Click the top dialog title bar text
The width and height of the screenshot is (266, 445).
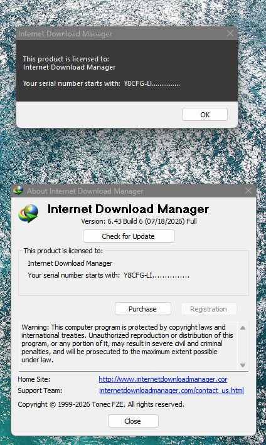tap(65, 34)
